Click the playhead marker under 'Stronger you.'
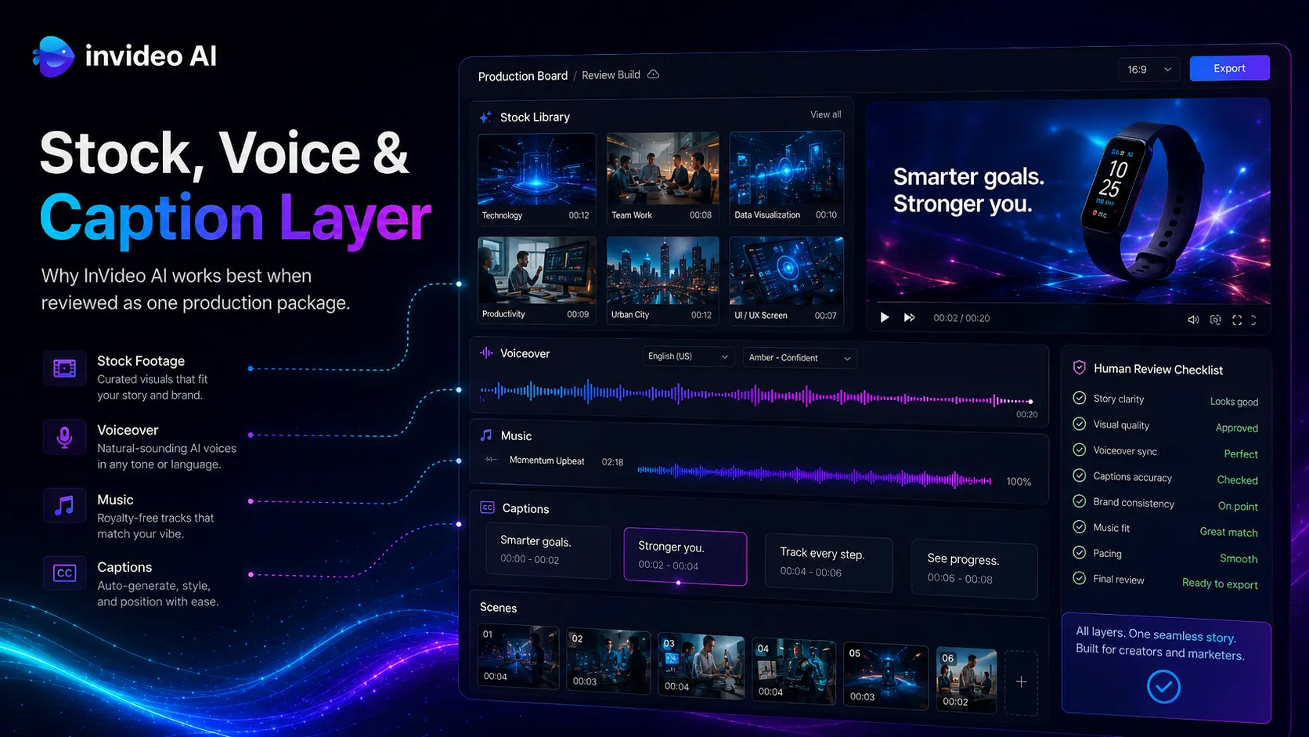Image resolution: width=1309 pixels, height=737 pixels. [x=678, y=582]
